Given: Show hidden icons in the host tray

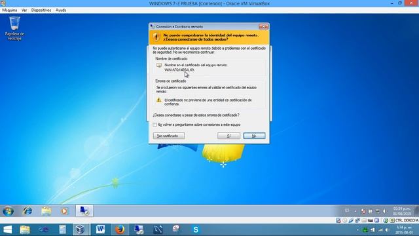Looking at the screenshot, I should point(358,230).
